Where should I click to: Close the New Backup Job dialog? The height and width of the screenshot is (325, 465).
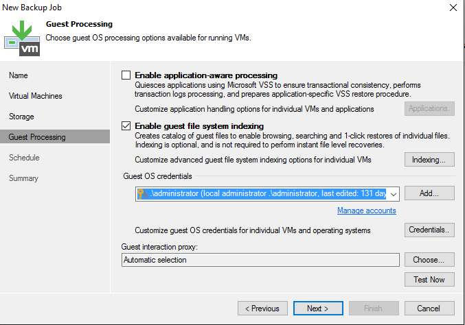click(x=453, y=8)
